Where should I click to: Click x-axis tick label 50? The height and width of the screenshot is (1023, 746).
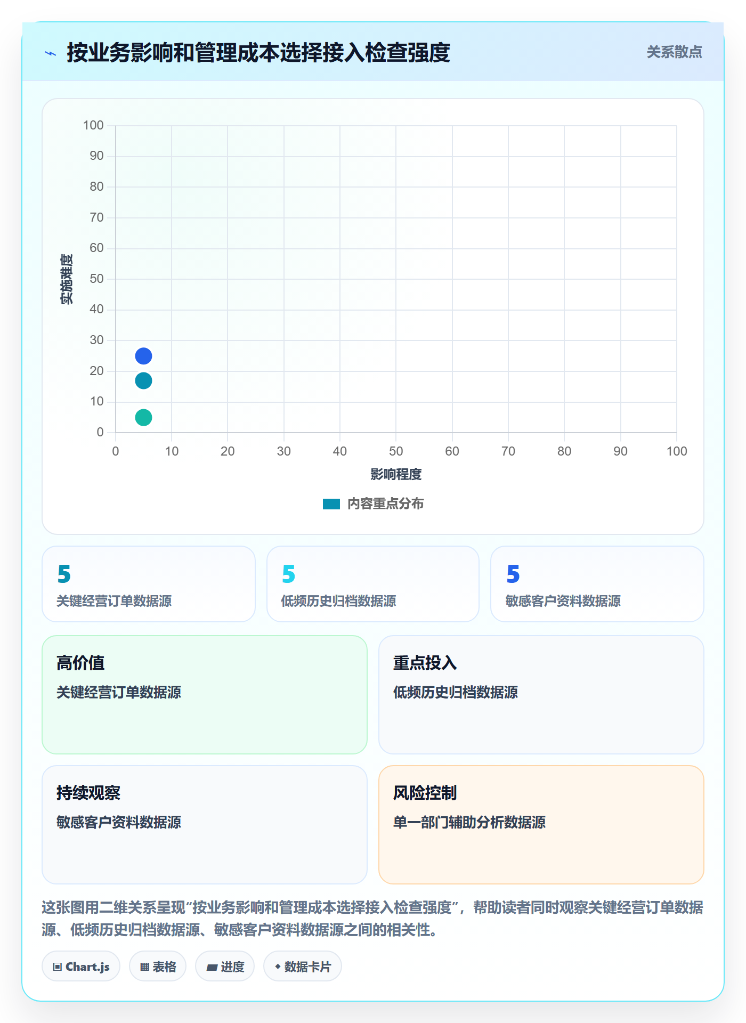(x=396, y=452)
